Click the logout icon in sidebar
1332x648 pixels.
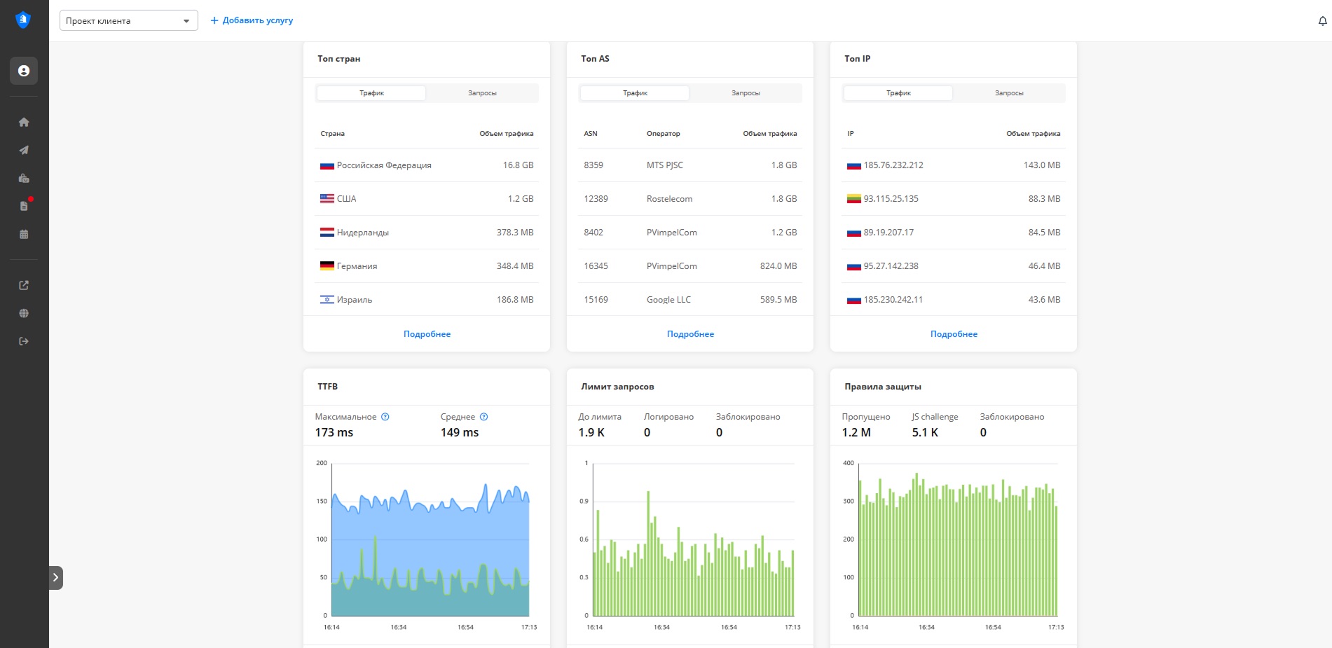pyautogui.click(x=24, y=341)
